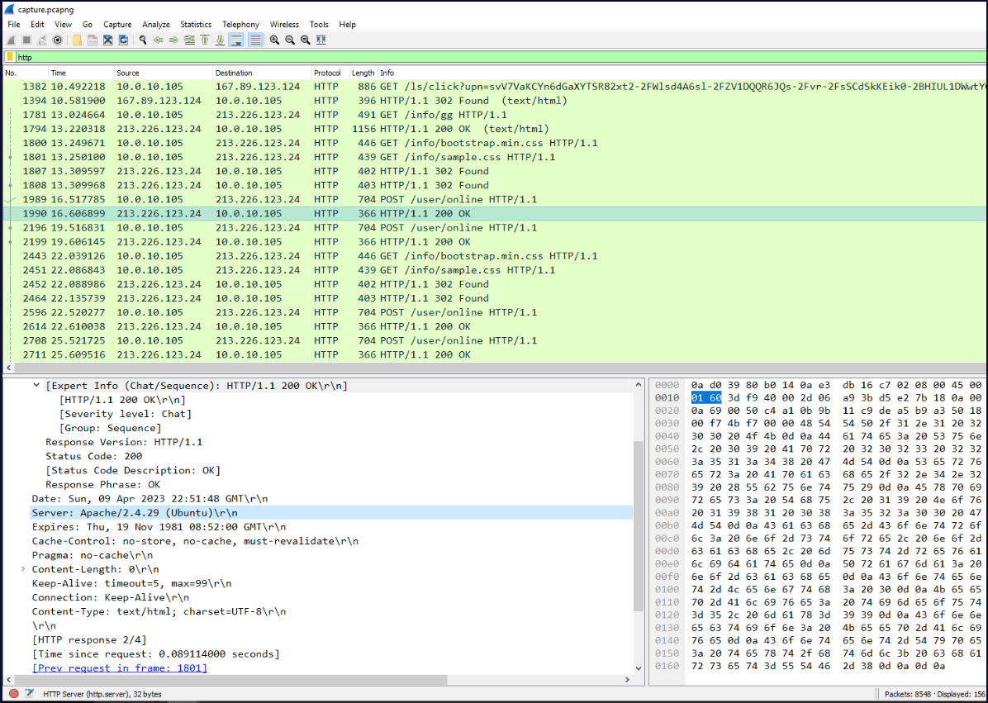The width and height of the screenshot is (988, 703).
Task: Expand the Content-Length field
Action: (x=23, y=569)
